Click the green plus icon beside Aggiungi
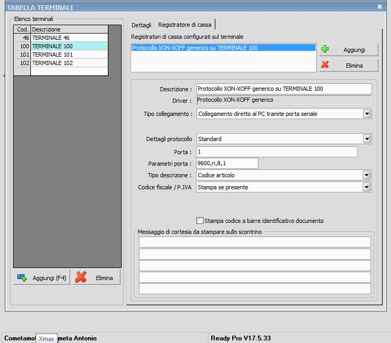This screenshot has height=343, width=391. [325, 50]
